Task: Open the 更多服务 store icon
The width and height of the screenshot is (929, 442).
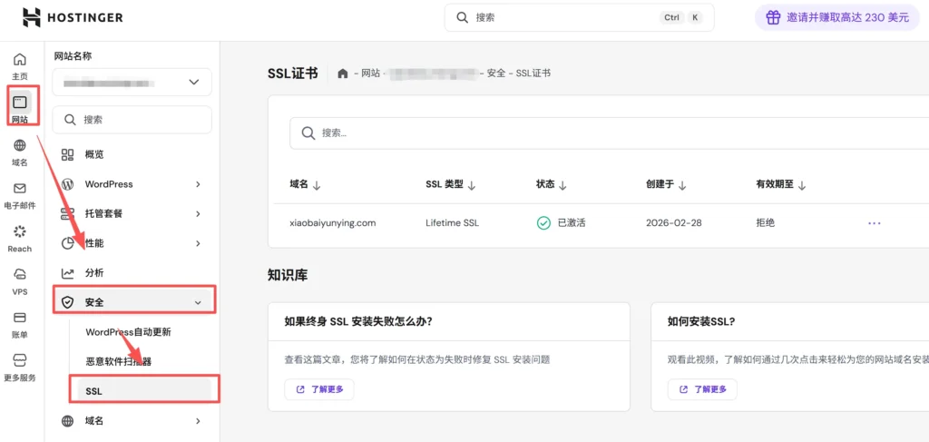Action: tap(20, 361)
